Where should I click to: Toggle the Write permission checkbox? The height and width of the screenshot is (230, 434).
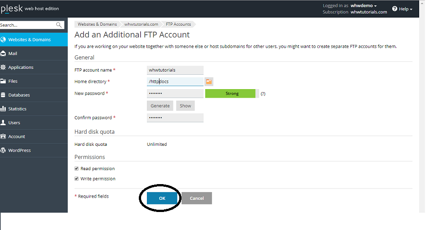[77, 179]
